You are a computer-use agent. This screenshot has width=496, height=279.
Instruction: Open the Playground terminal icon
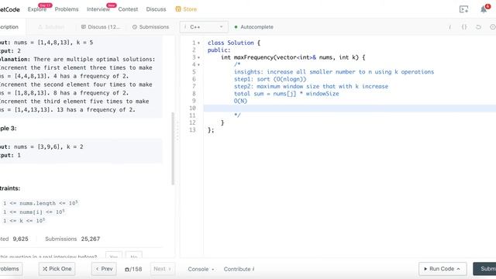[x=463, y=9]
